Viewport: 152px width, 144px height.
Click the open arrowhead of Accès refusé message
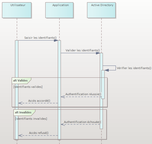click(x=20, y=135)
